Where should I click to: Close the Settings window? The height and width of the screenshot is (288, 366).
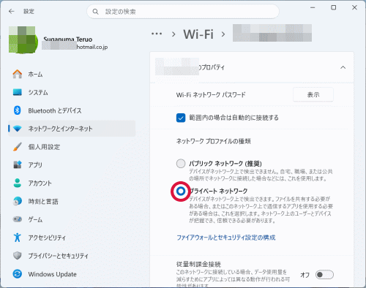pos(354,8)
